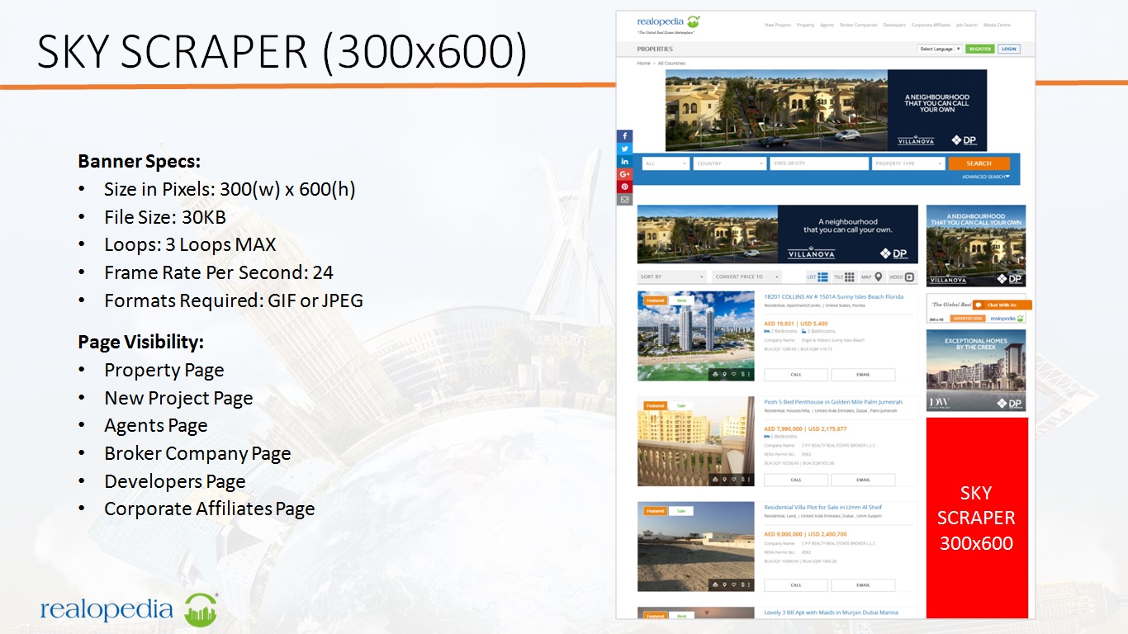Expand the Convert Price To dropdown
This screenshot has width=1128, height=634.
[747, 277]
